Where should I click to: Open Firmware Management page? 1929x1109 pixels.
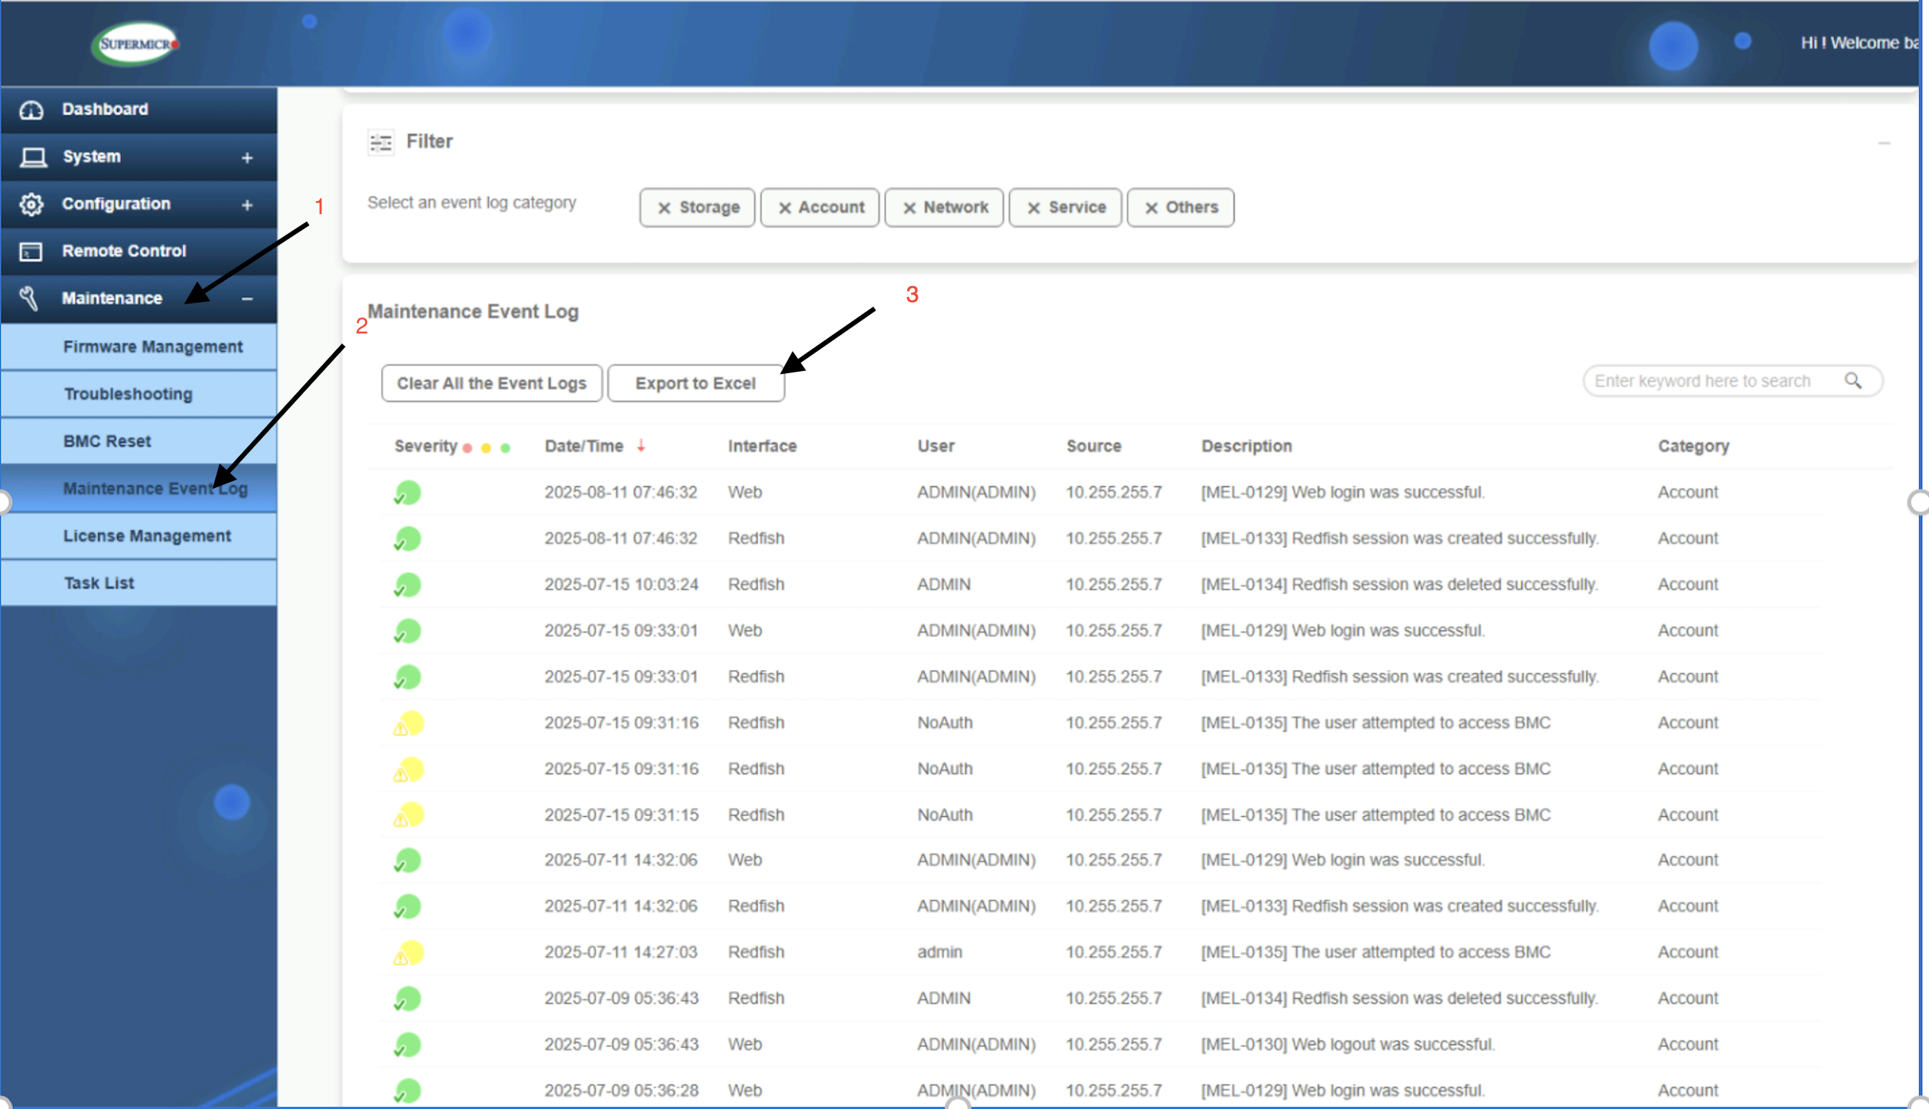pyautogui.click(x=152, y=347)
